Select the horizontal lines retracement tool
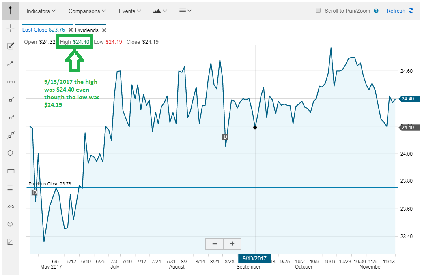 point(10,189)
